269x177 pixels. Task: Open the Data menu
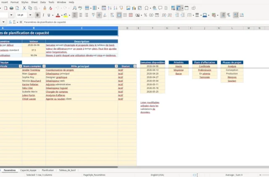coord(43,2)
